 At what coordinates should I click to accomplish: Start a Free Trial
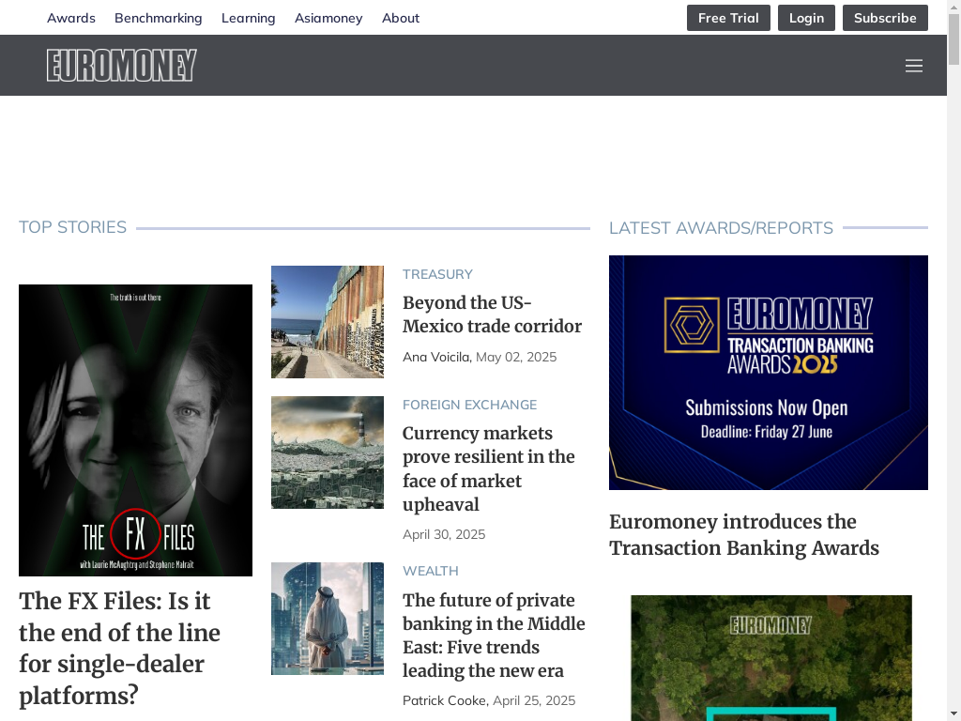pyautogui.click(x=728, y=18)
